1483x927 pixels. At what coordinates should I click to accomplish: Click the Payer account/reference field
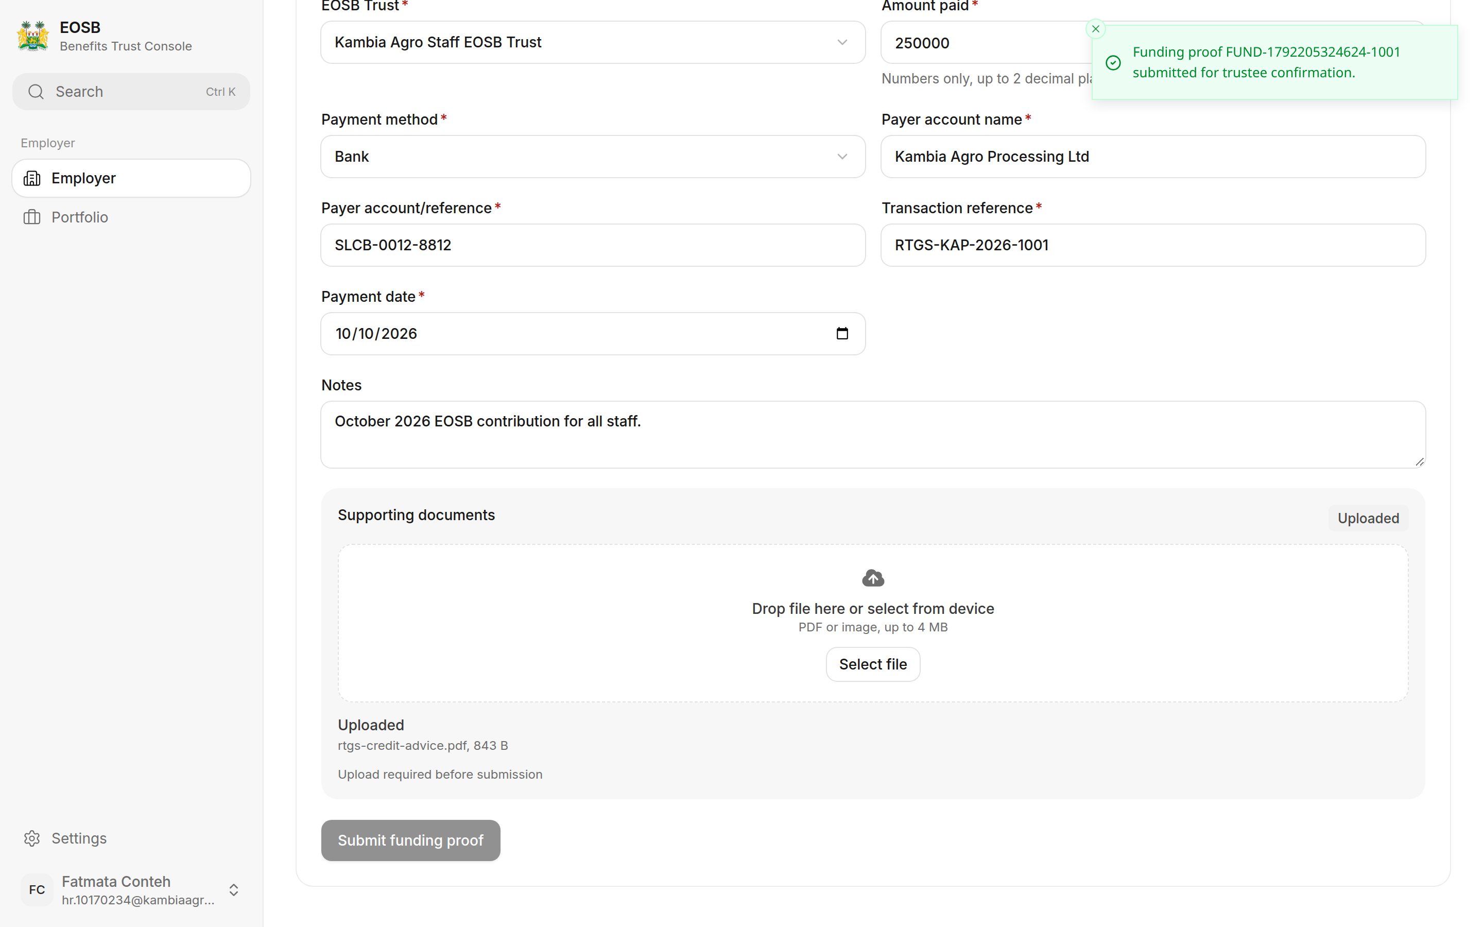[593, 245]
